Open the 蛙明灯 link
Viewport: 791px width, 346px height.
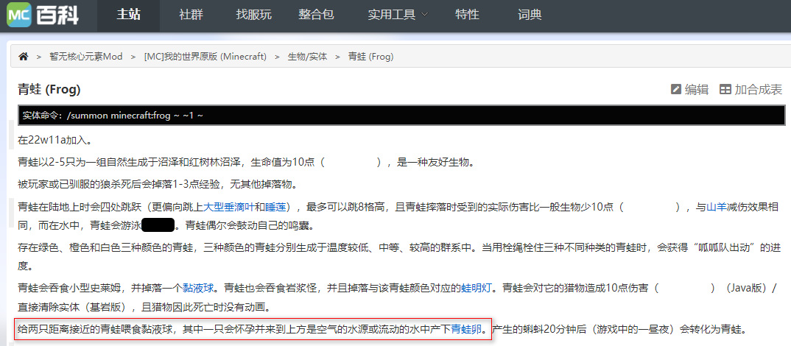click(x=477, y=289)
